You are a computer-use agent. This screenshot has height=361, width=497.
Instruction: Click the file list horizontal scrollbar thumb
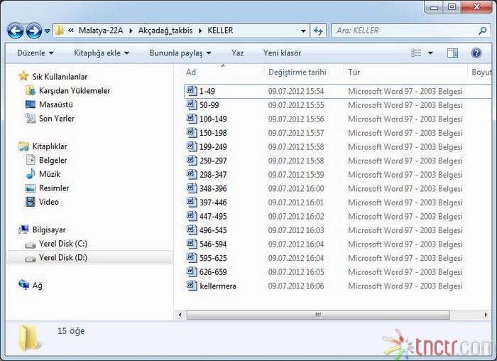(318, 315)
